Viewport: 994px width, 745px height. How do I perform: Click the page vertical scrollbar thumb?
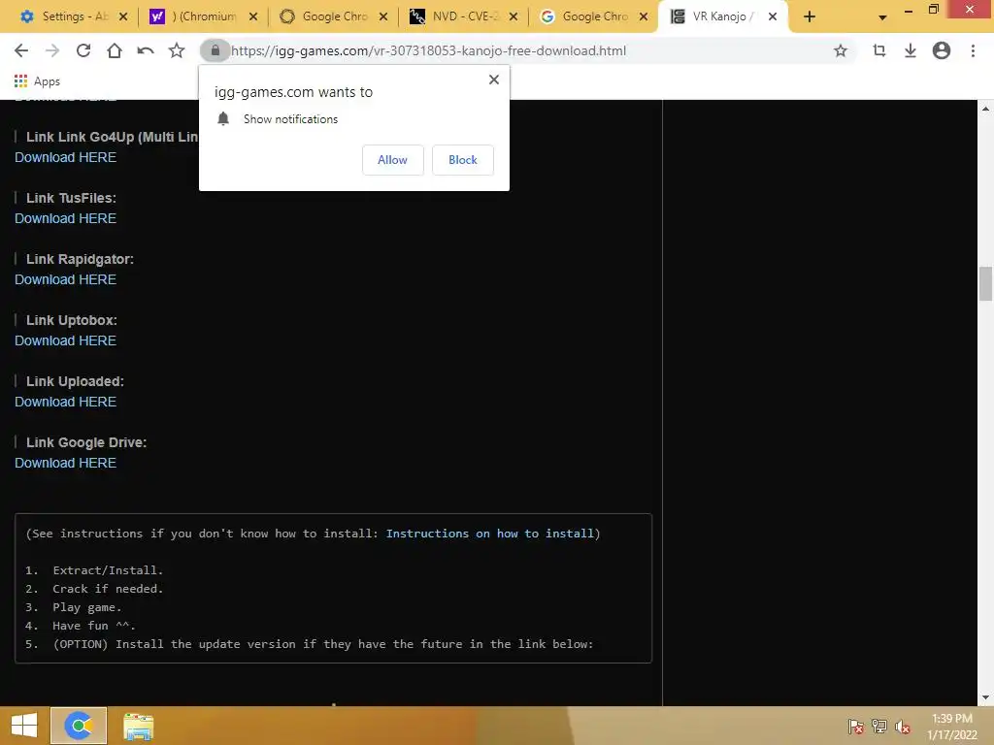[x=985, y=284]
